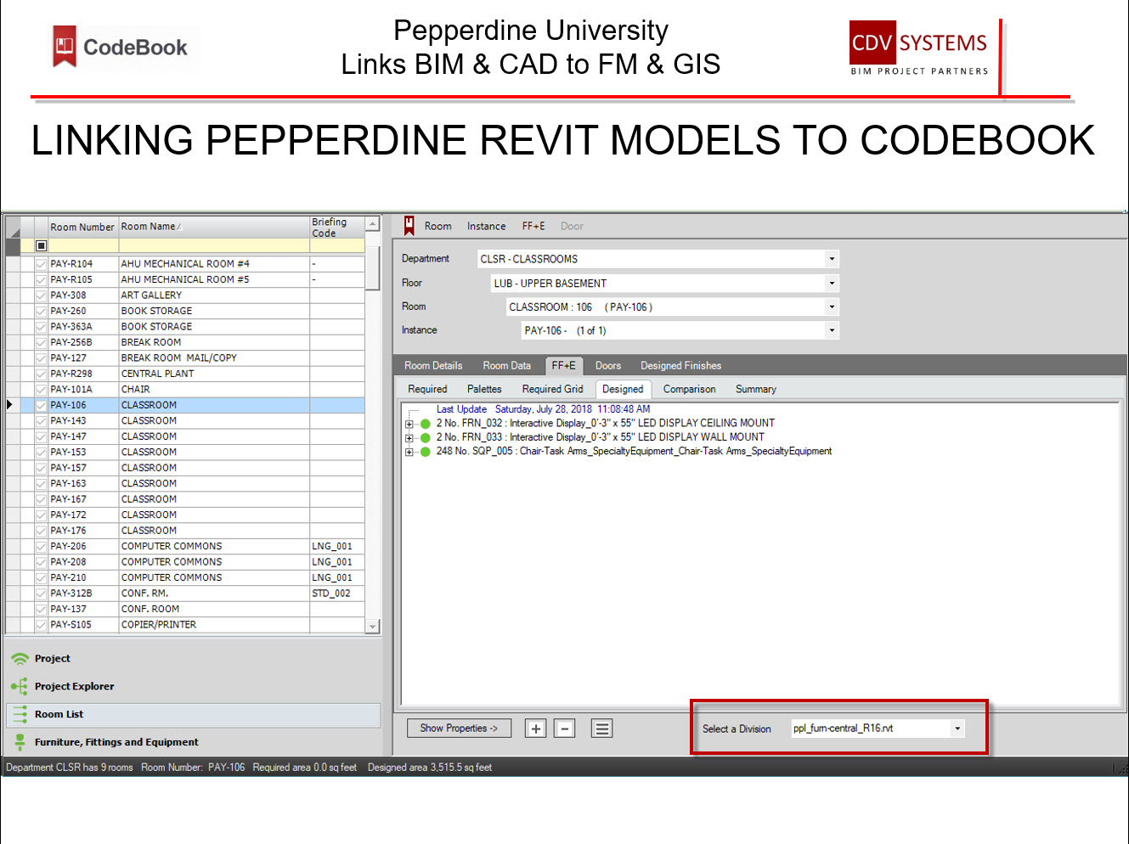
Task: Click the list lines icon button
Action: [x=602, y=729]
